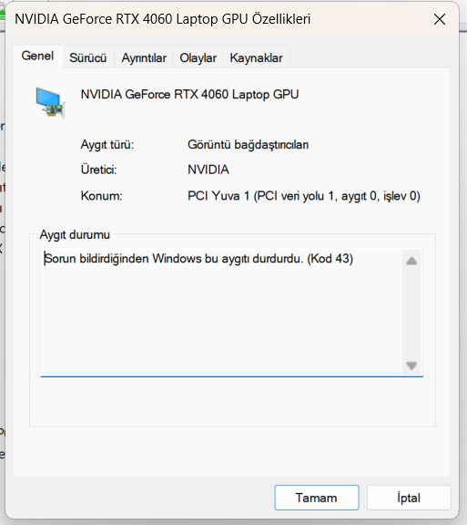The width and height of the screenshot is (467, 525).
Task: Open the Kaynaklar tab
Action: coord(256,58)
